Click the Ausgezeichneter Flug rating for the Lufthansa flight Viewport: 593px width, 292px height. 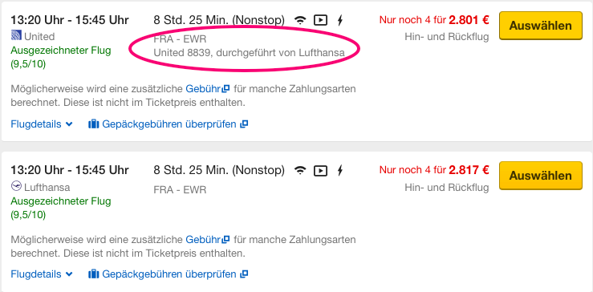[x=61, y=208]
